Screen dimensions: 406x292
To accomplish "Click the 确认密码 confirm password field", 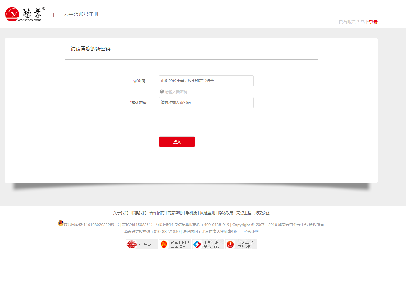I will 206,103.
